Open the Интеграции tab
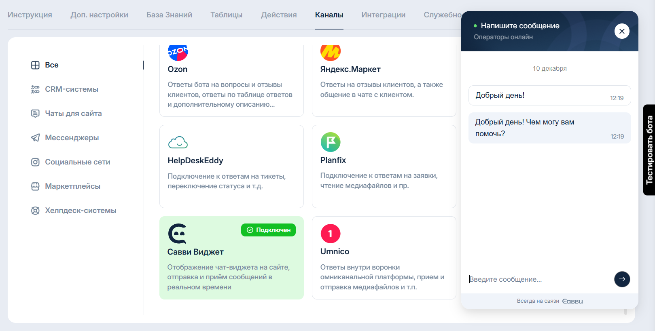 coord(383,15)
